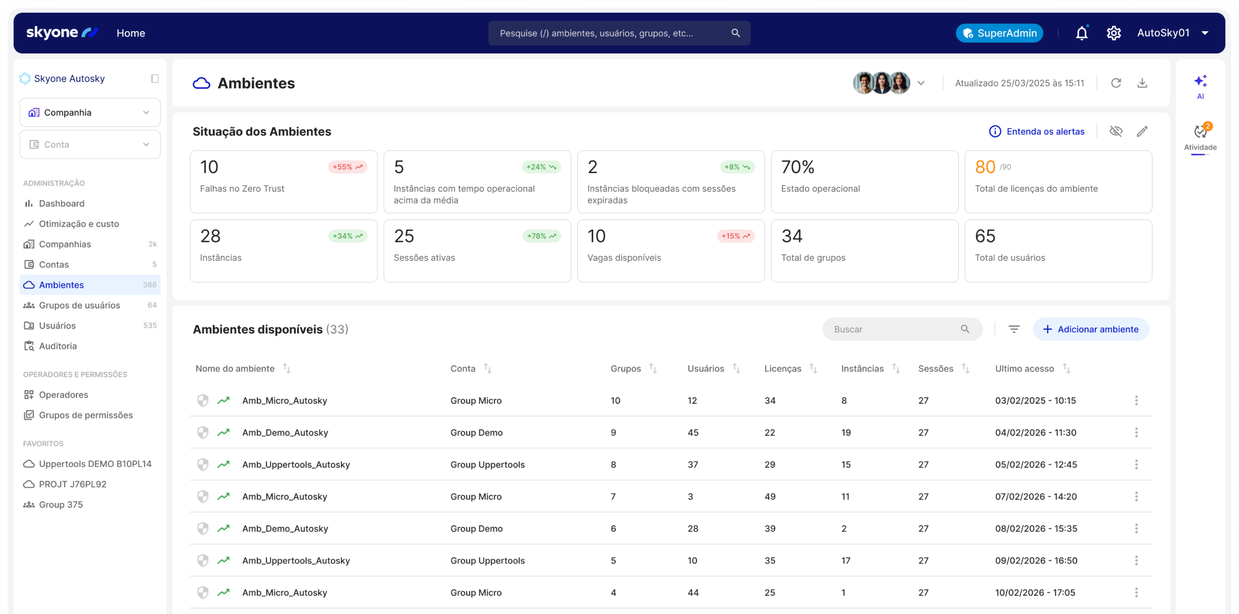Click the download icon in Ambientes header
Viewport: 1239px width, 614px height.
[x=1142, y=83]
